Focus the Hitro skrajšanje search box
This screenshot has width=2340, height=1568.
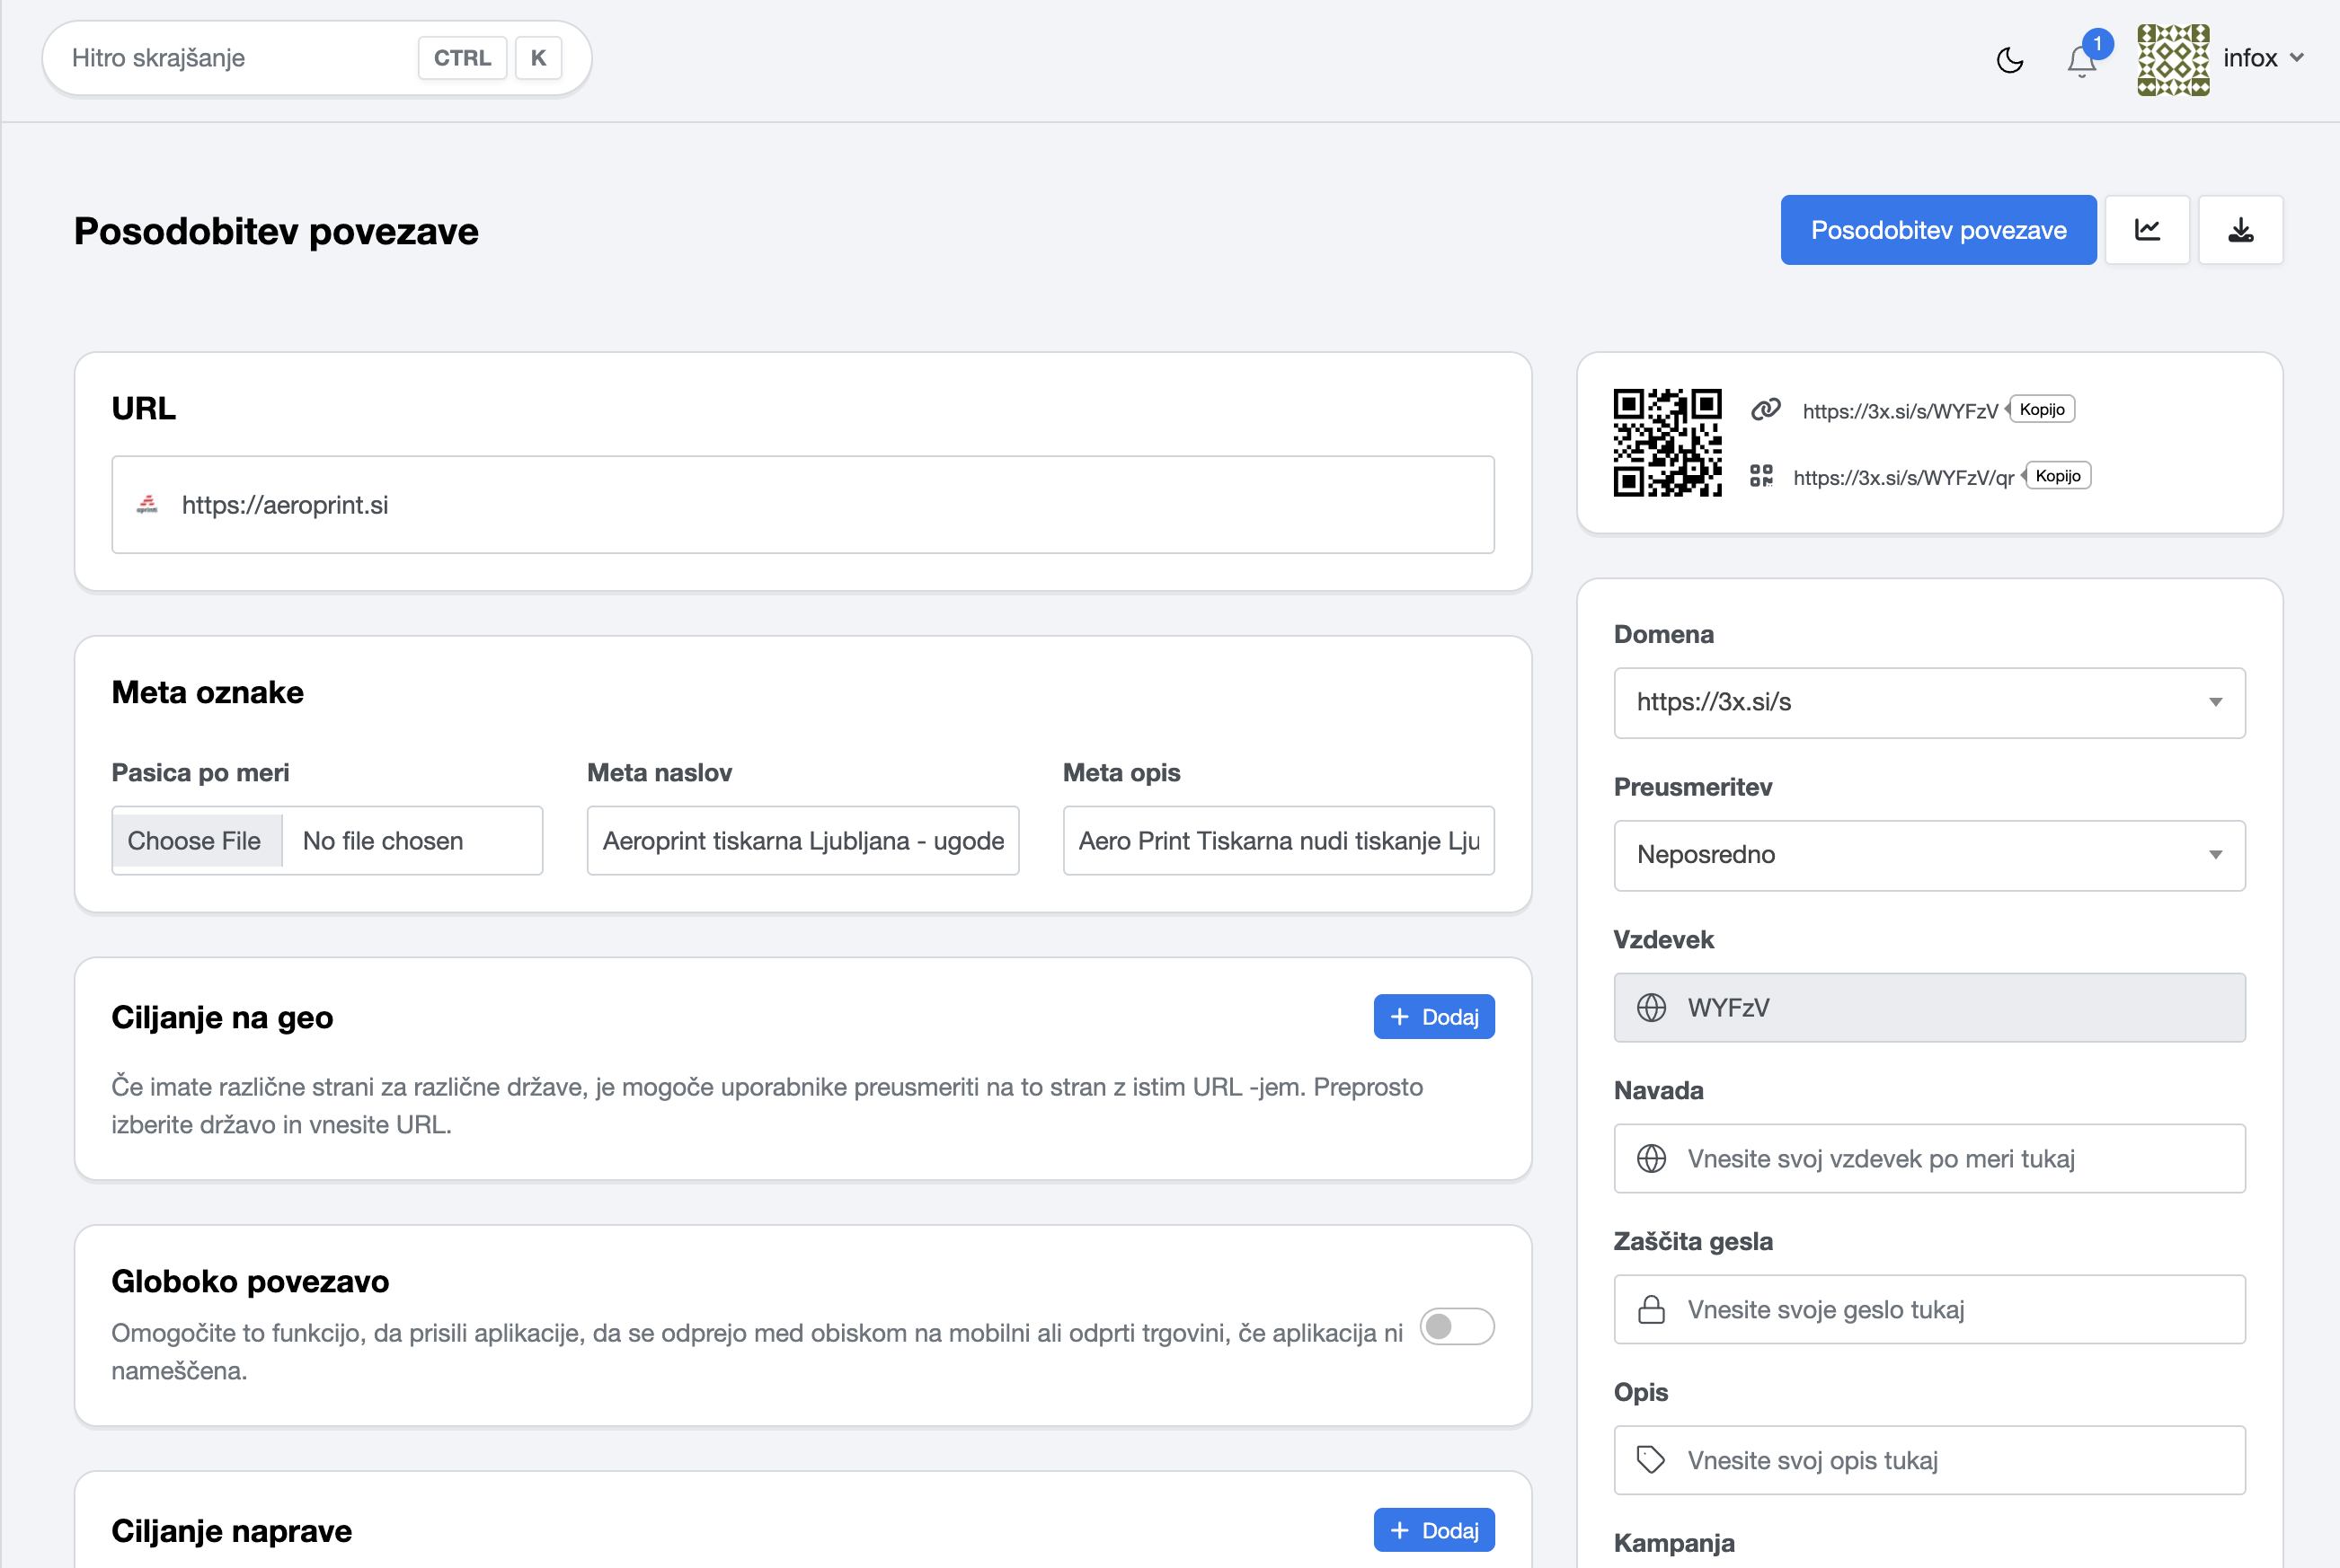click(316, 58)
